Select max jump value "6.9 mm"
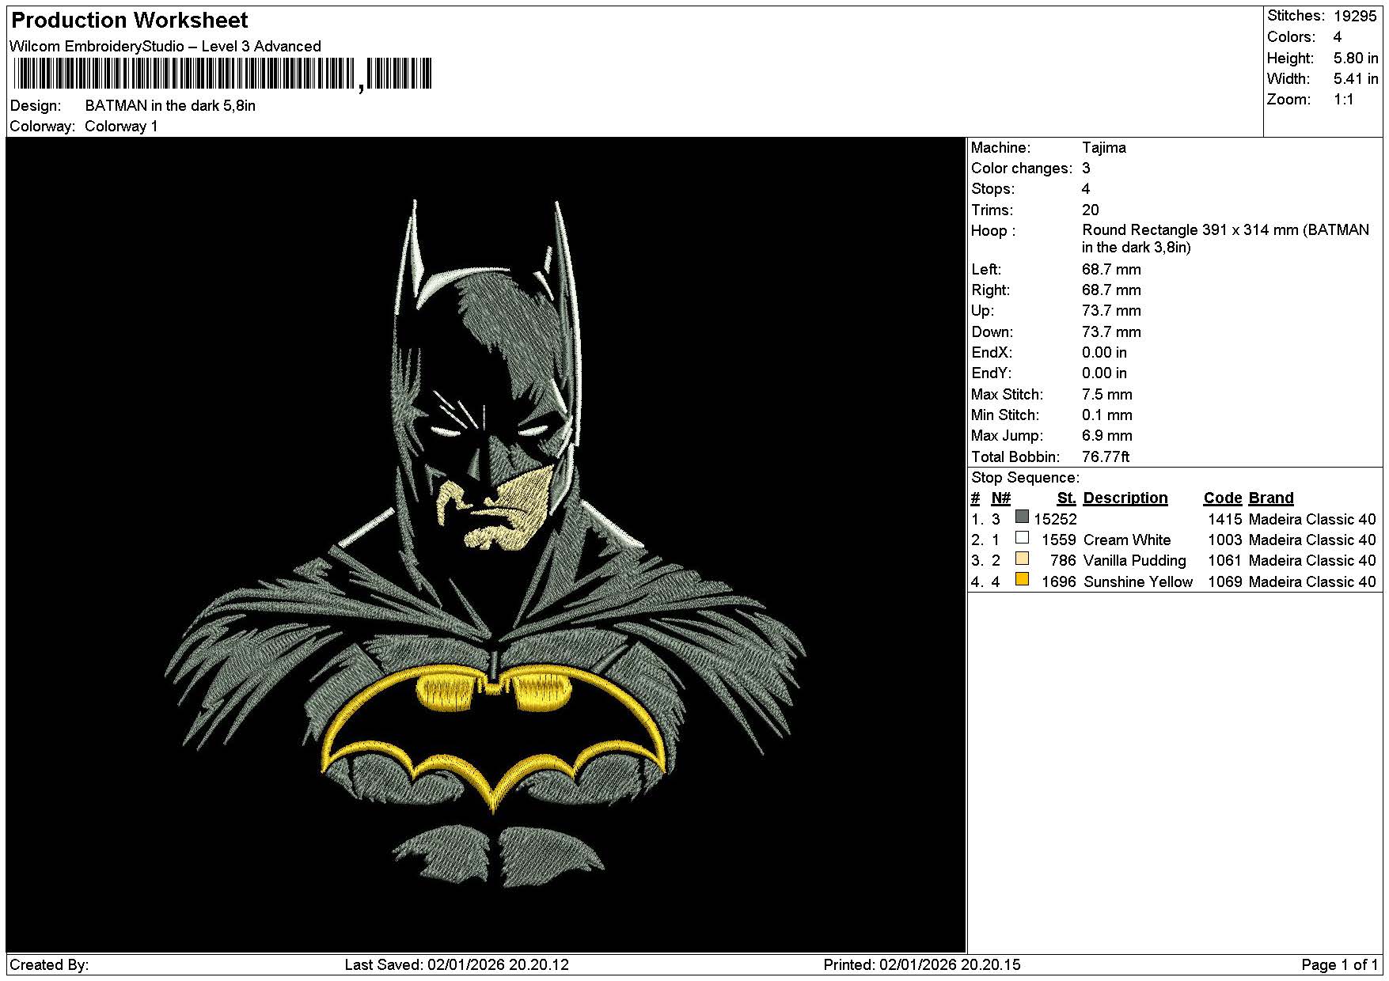 [x=1107, y=436]
